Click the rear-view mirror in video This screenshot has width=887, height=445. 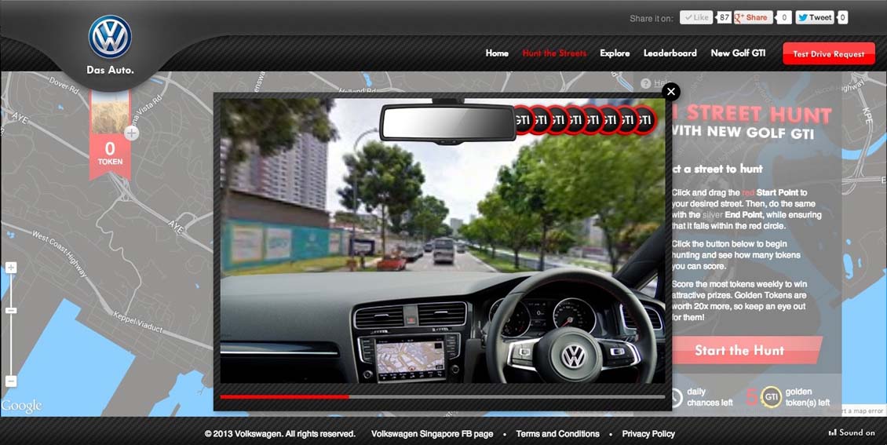447,122
